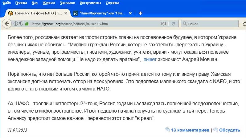246x138 pixels.
Task: Click the Обсудить speech bubble icon
Action: 216,130
